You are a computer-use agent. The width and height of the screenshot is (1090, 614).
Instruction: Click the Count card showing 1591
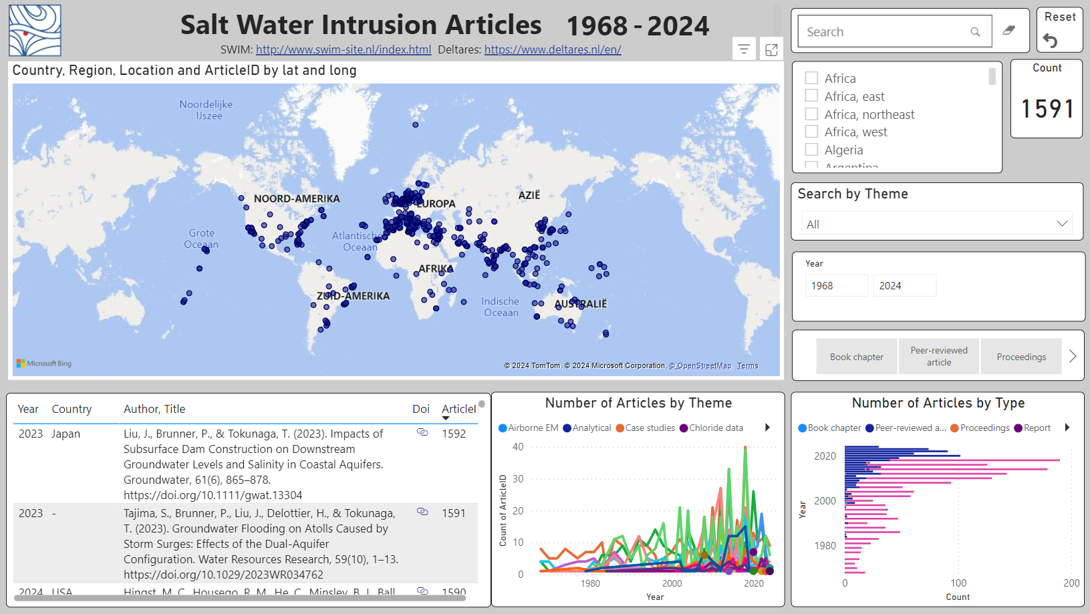tap(1047, 99)
